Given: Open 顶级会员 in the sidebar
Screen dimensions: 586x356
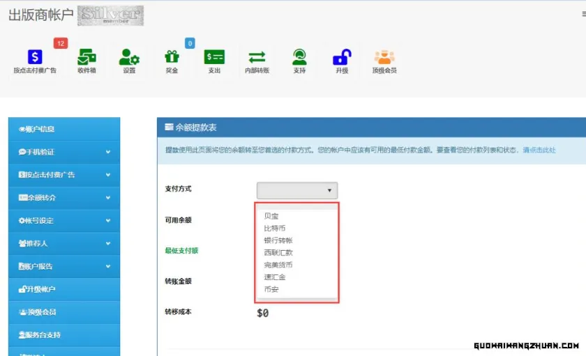Looking at the screenshot, I should 64,312.
